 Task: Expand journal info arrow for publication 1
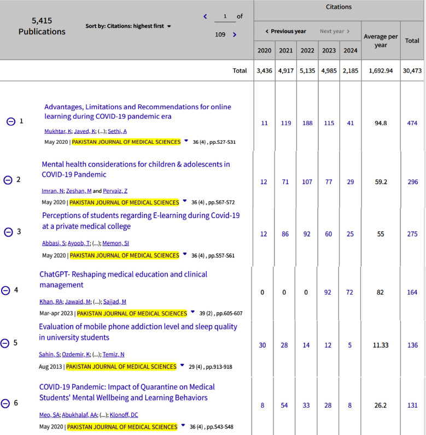pos(186,140)
